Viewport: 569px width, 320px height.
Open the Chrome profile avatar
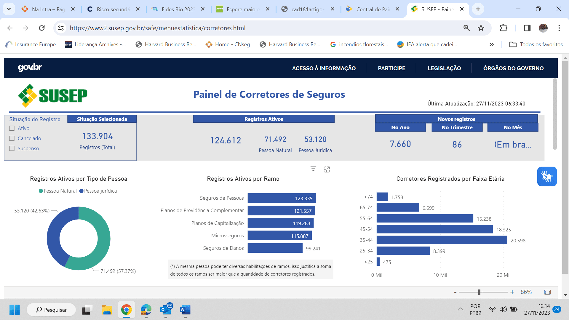(543, 28)
